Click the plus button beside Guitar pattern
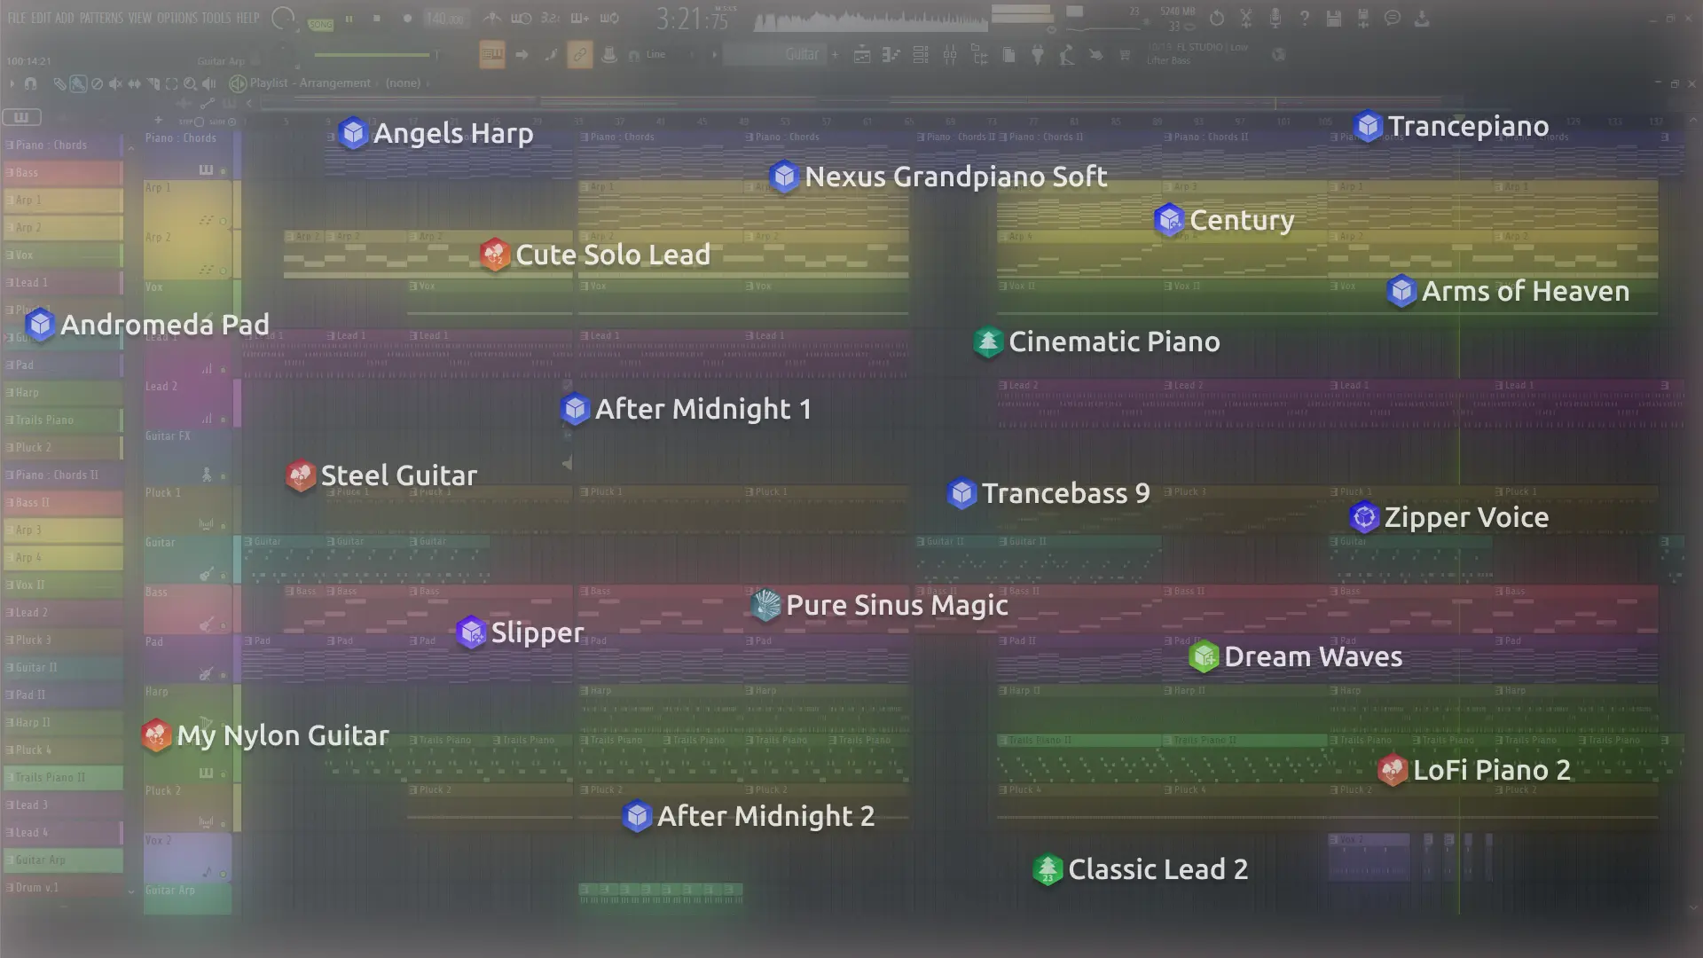The width and height of the screenshot is (1703, 958). click(835, 54)
